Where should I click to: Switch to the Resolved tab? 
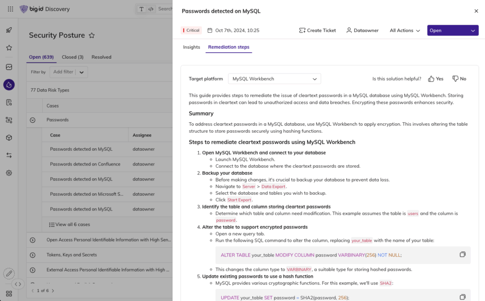point(101,57)
